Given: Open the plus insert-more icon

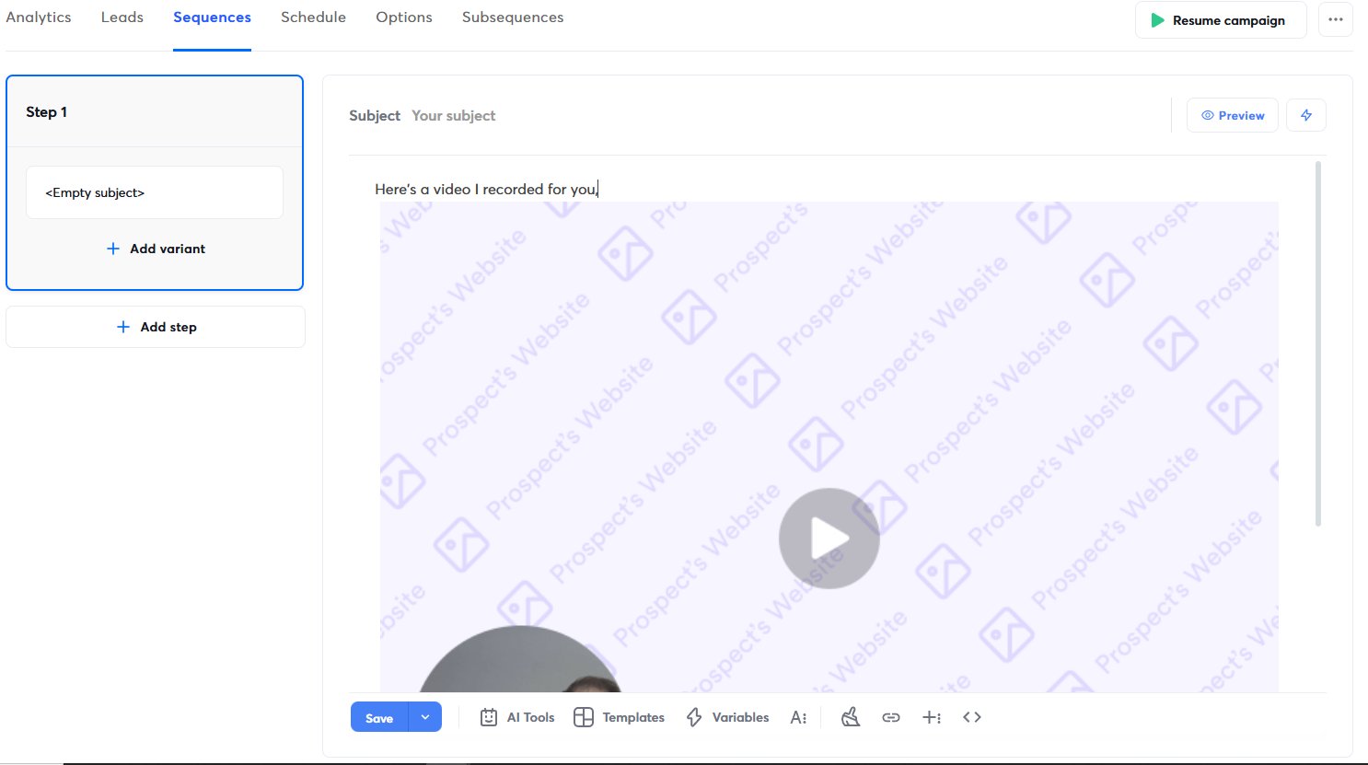Looking at the screenshot, I should [x=932, y=717].
